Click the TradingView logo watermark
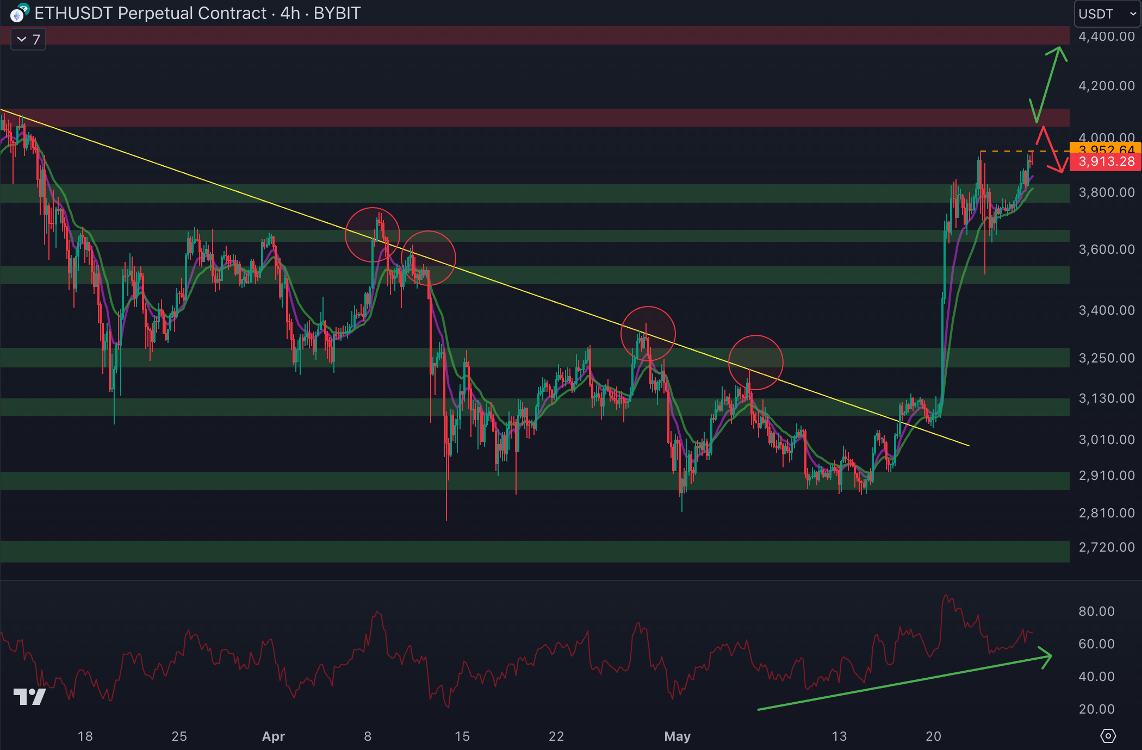The width and height of the screenshot is (1142, 750). pyautogui.click(x=29, y=696)
